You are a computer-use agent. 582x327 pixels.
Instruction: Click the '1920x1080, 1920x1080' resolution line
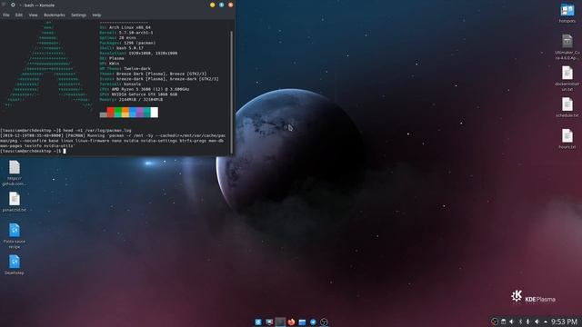click(138, 54)
